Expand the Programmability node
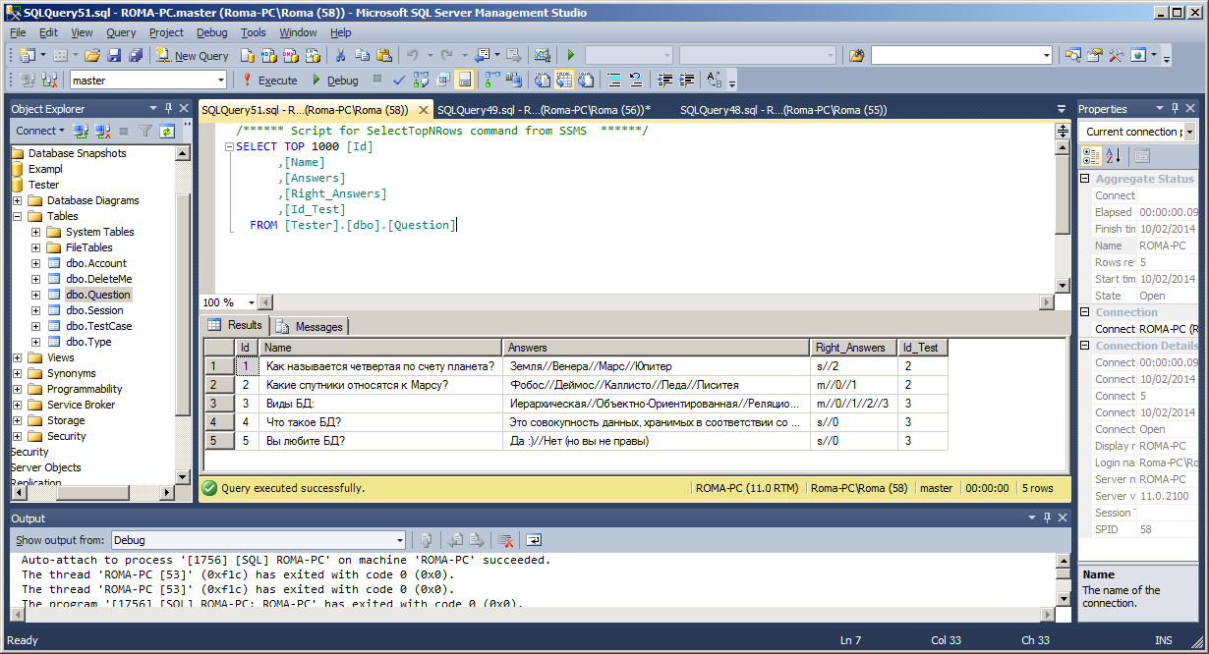1209x654 pixels. [x=18, y=389]
